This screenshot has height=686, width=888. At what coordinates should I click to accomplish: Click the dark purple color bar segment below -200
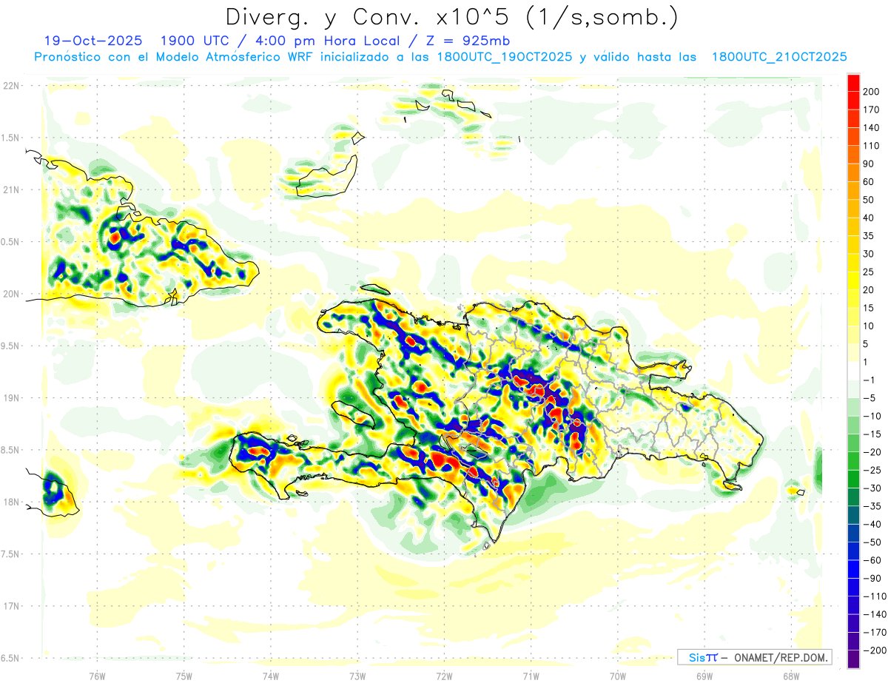853,660
